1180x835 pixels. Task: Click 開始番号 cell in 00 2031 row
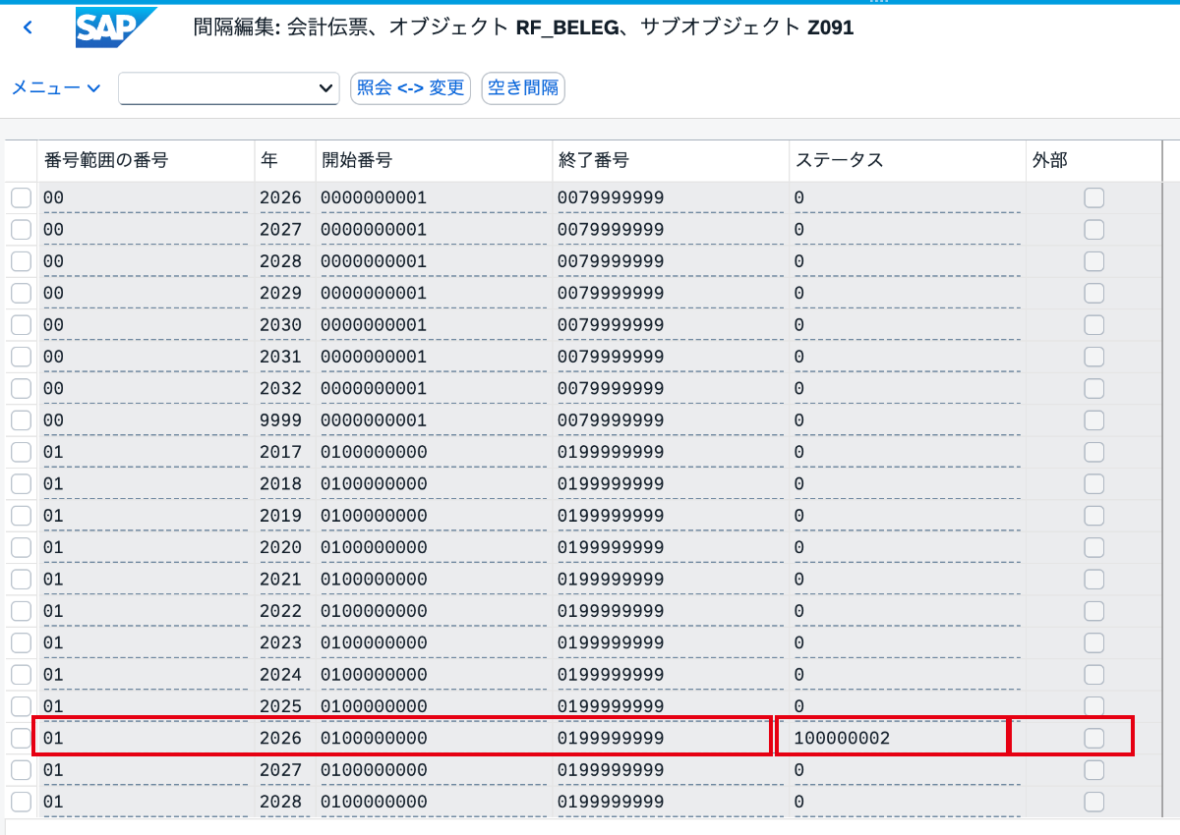[434, 357]
